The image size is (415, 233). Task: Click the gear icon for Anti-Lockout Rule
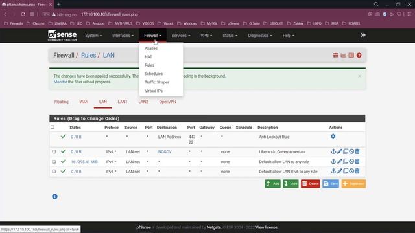pyautogui.click(x=333, y=137)
